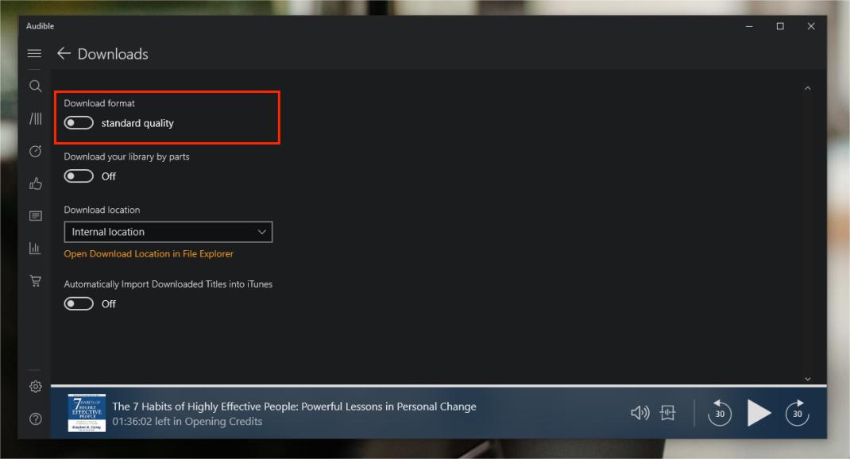Open the hamburger navigation menu
850x459 pixels.
pyautogui.click(x=35, y=53)
